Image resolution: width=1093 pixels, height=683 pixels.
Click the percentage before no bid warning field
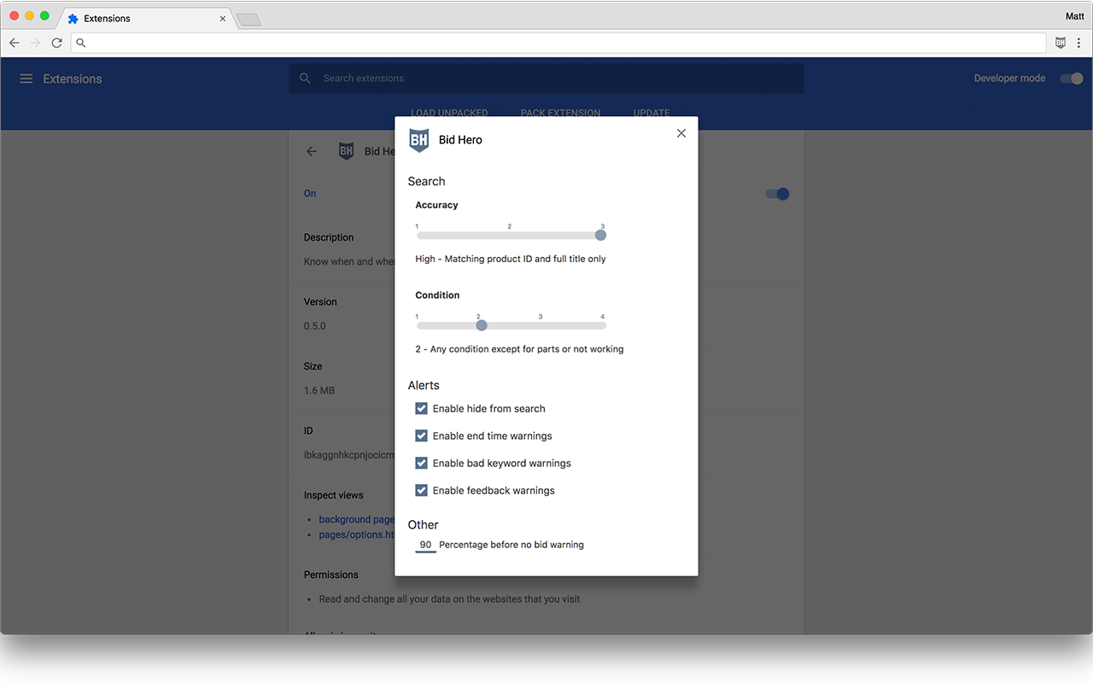425,545
